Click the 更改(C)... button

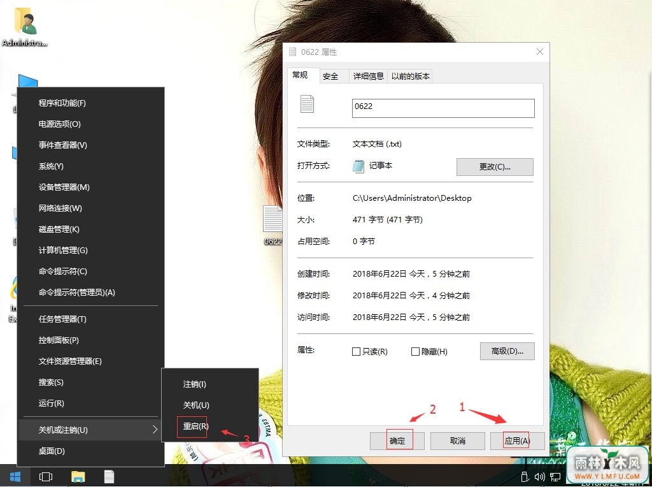click(x=495, y=167)
